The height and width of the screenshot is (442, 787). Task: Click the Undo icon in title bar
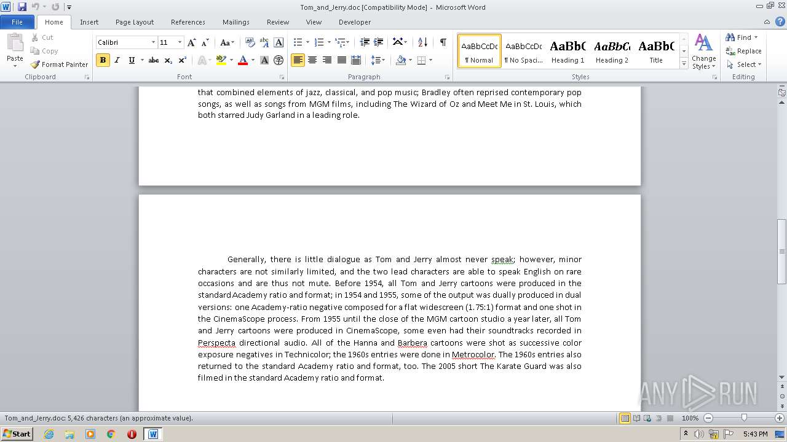pos(35,7)
